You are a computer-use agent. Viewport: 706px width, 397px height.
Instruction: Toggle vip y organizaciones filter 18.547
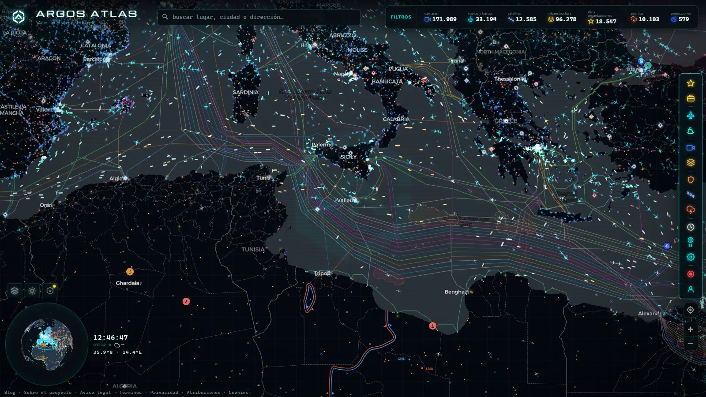(x=602, y=18)
